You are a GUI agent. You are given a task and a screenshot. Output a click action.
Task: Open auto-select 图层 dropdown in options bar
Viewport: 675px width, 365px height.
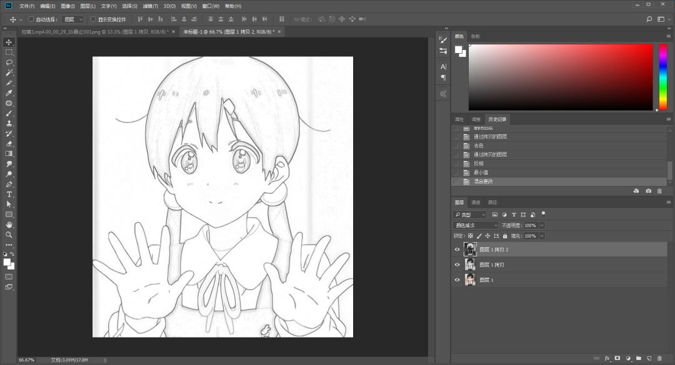(x=73, y=19)
